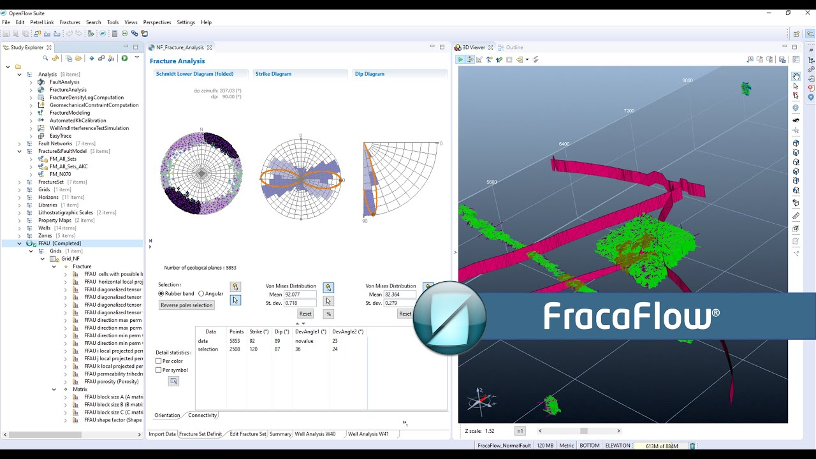816x459 pixels.
Task: Select the Angular radio button
Action: coord(201,294)
